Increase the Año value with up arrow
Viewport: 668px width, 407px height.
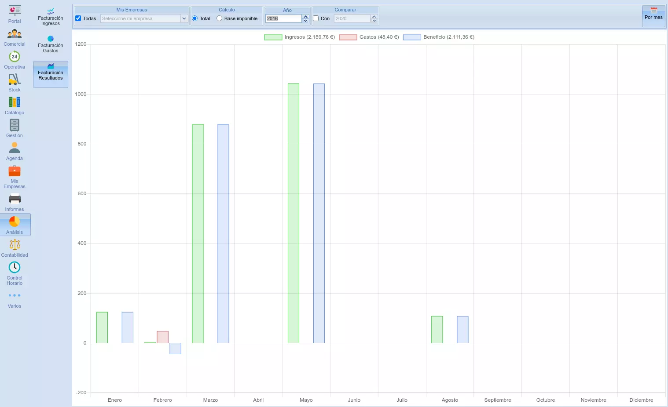305,16
